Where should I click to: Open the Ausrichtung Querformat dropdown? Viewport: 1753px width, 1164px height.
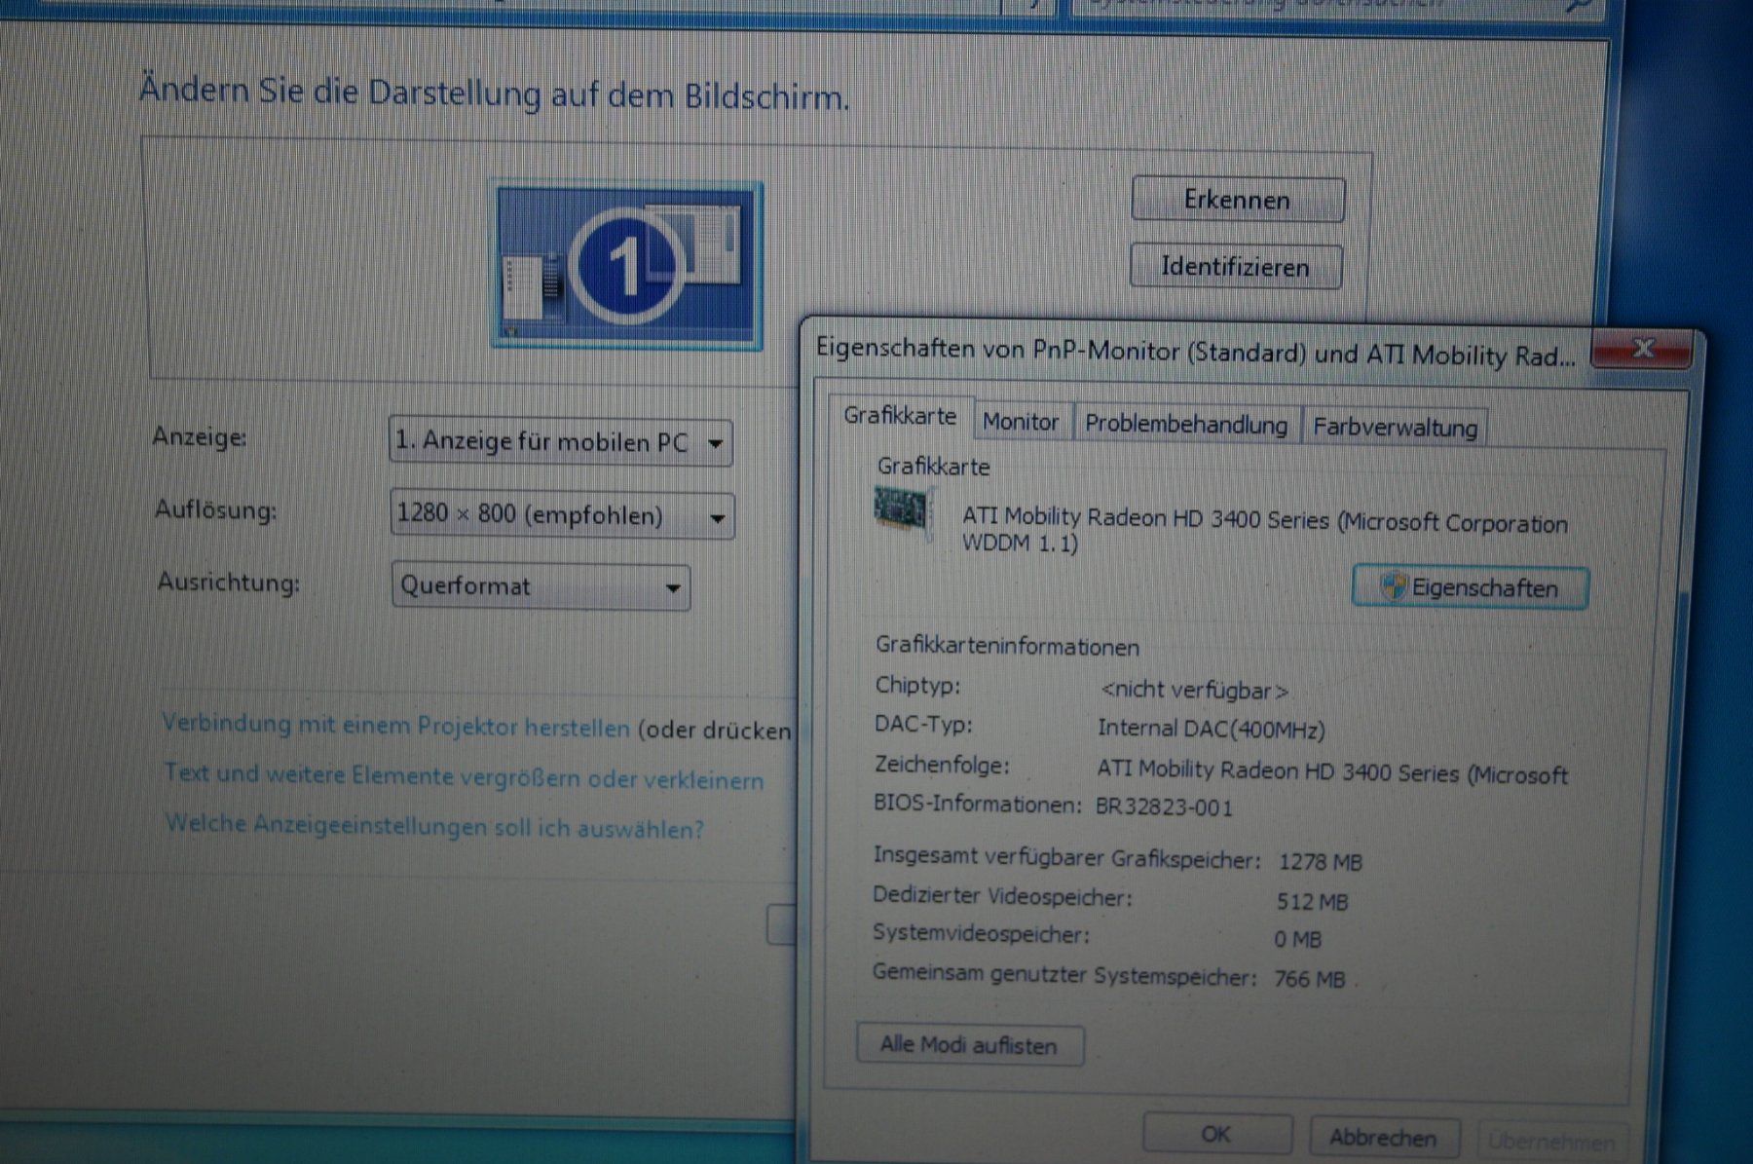tap(541, 586)
